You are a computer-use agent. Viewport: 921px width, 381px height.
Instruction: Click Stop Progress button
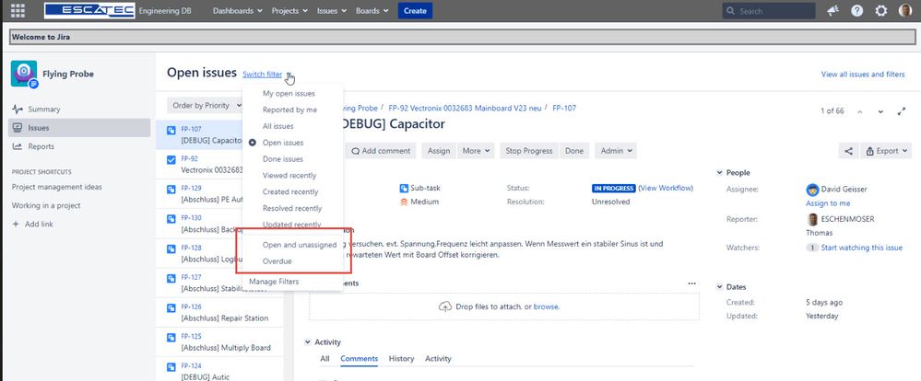click(529, 151)
